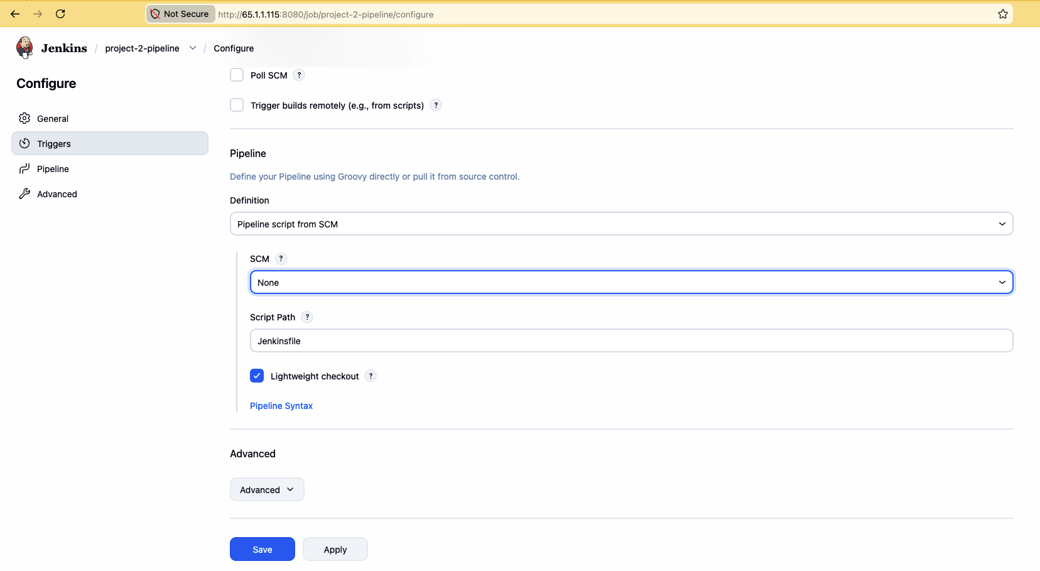Jump to Advanced section in sidebar
The width and height of the screenshot is (1040, 571).
[110, 193]
